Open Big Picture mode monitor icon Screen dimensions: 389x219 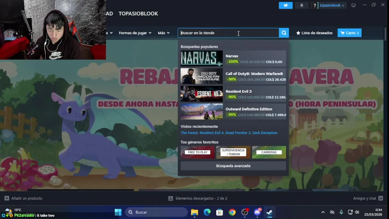click(353, 5)
